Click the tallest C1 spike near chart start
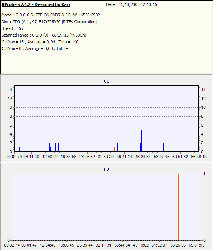 (x=16, y=118)
